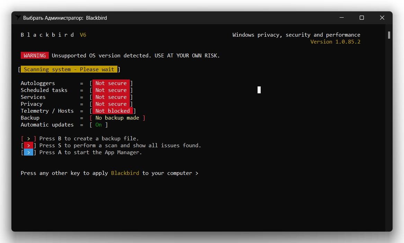Click the white block cursor in console
The image size is (404, 243).
point(259,90)
